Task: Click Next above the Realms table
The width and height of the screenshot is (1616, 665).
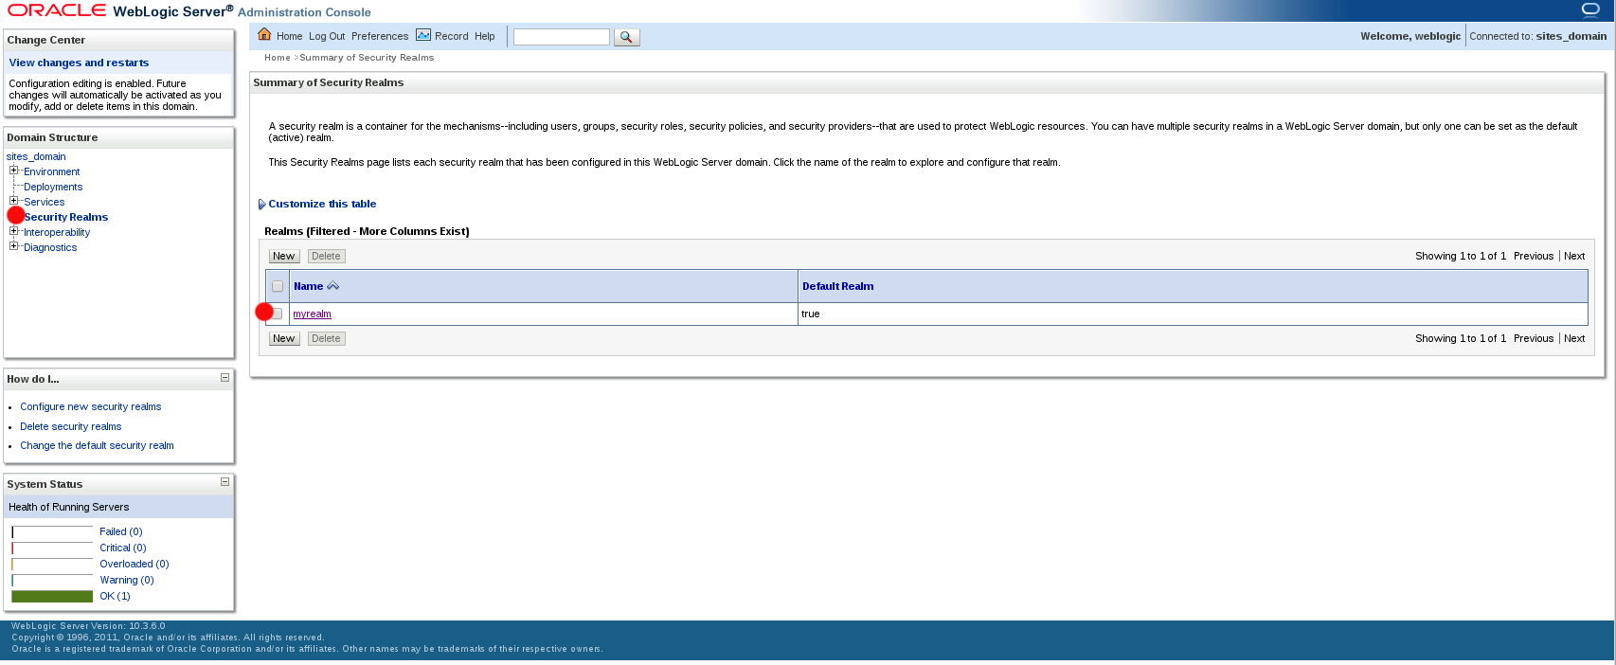Action: pyautogui.click(x=1574, y=256)
